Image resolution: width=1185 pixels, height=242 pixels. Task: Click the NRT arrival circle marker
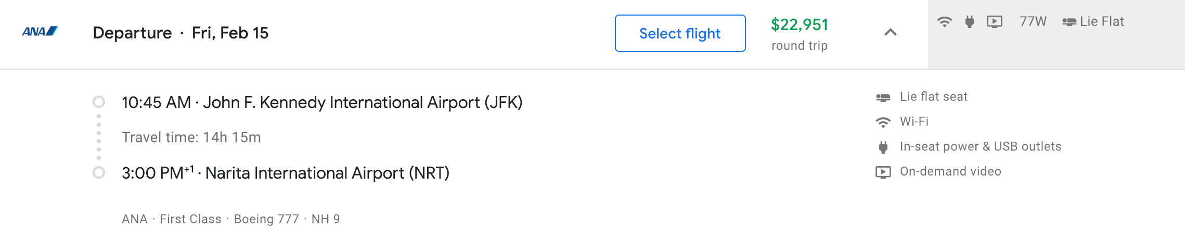click(99, 172)
